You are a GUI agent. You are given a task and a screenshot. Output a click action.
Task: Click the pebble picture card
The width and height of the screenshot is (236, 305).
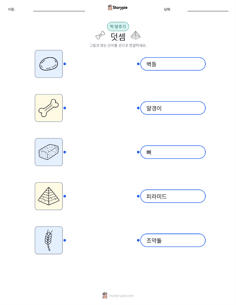pyautogui.click(x=49, y=64)
